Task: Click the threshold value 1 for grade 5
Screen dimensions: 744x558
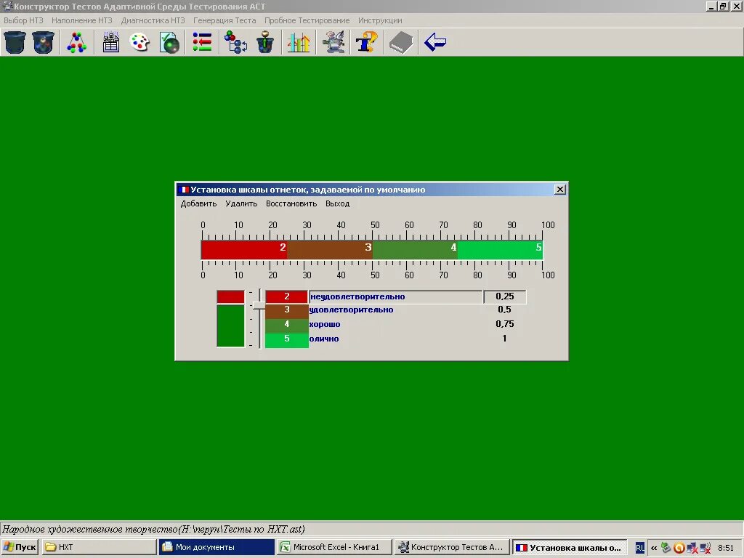Action: click(x=504, y=339)
